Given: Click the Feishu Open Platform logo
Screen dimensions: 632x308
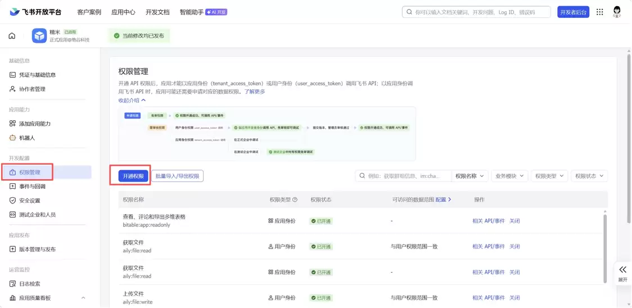Looking at the screenshot, I should (35, 12).
